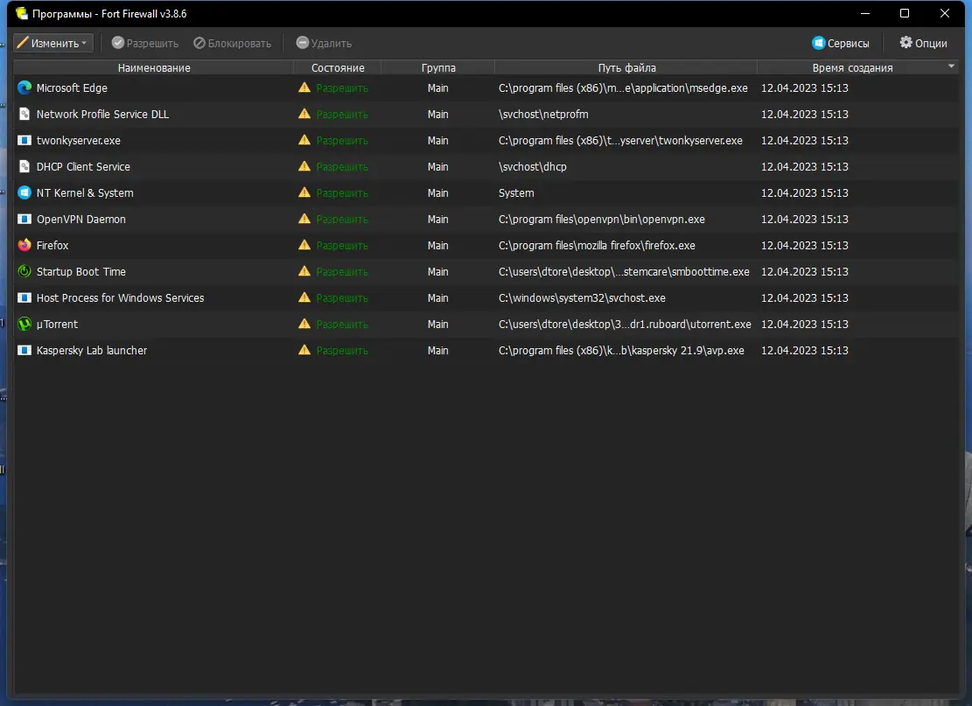Viewport: 972px width, 706px height.
Task: Click the Удалить toolbar button
Action: click(325, 43)
